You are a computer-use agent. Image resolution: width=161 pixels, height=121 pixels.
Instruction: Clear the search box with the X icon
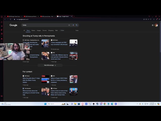69,25
